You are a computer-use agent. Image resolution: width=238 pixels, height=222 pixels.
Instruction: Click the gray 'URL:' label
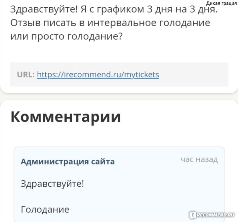coord(26,74)
